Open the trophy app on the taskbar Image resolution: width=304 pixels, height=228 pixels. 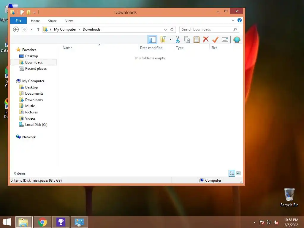pyautogui.click(x=61, y=222)
